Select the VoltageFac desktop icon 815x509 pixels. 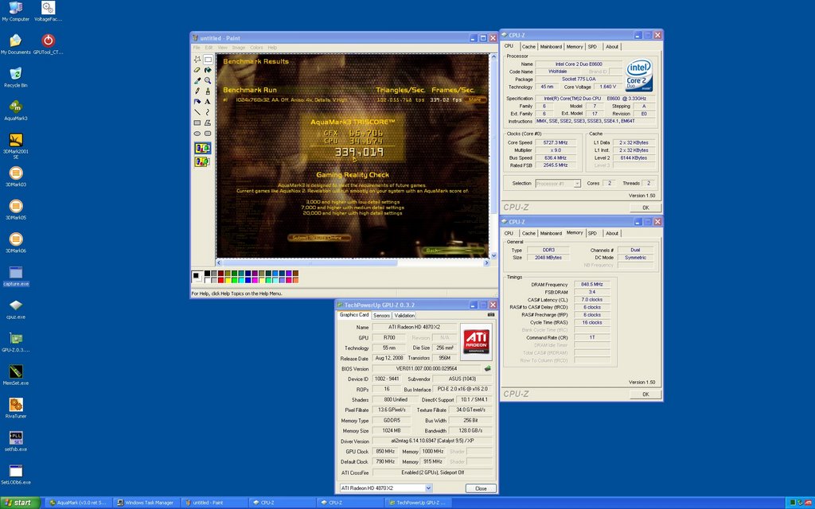pyautogui.click(x=48, y=11)
